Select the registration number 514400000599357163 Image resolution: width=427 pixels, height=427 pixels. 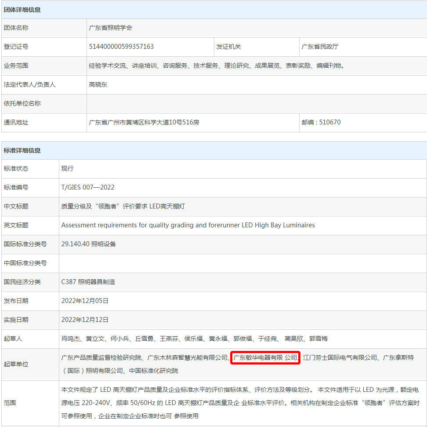(x=121, y=47)
